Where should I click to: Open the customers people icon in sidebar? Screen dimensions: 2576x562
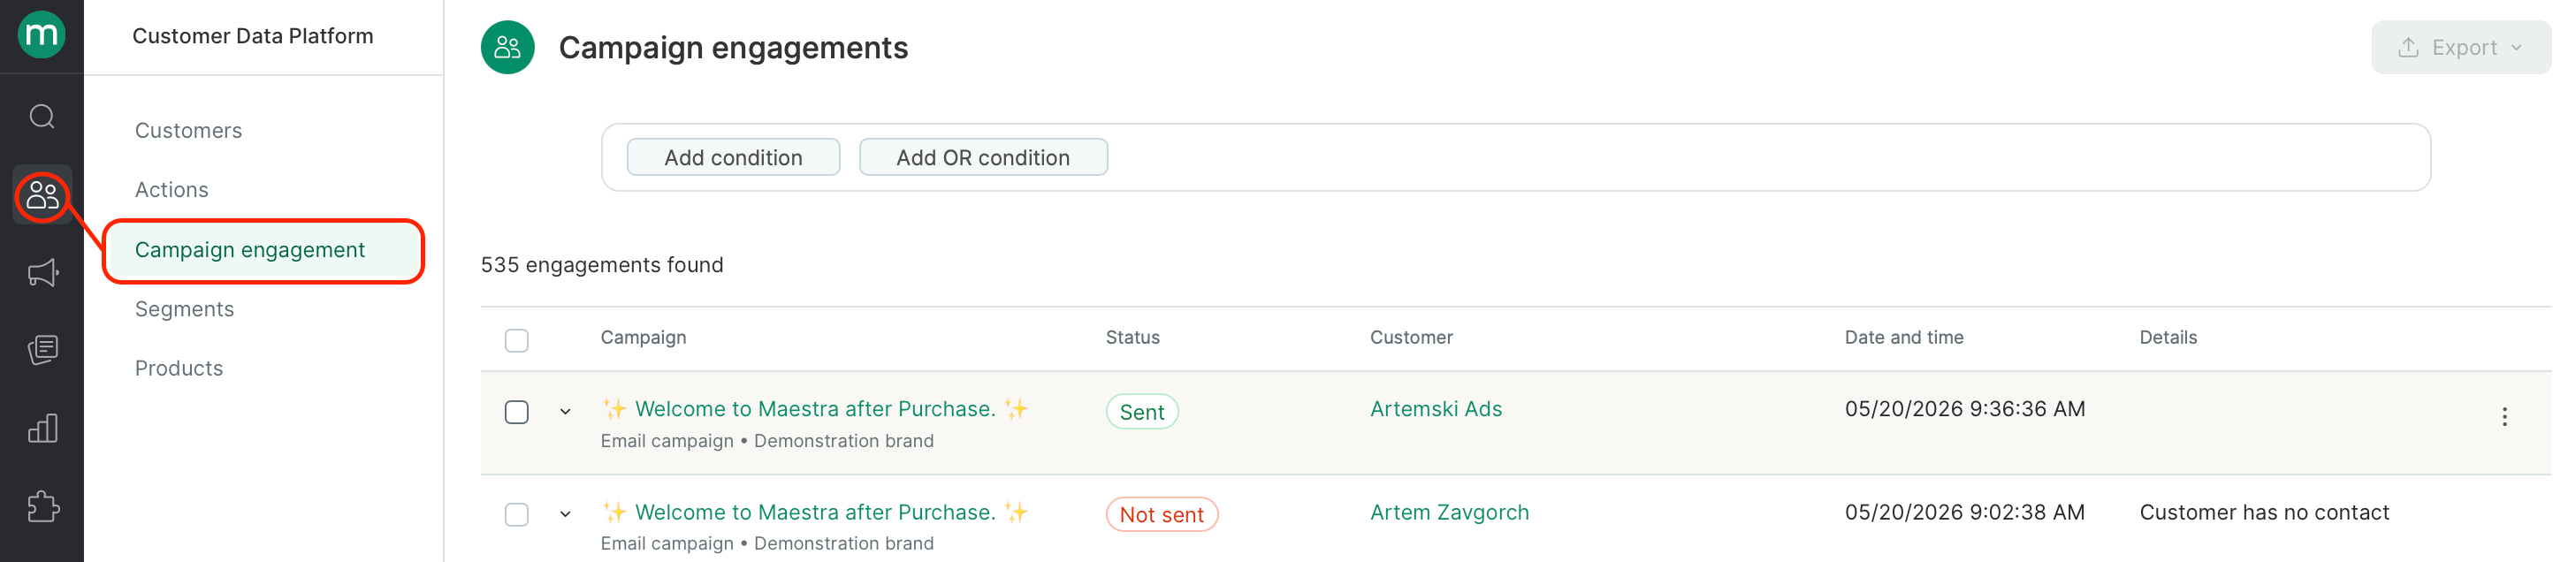[x=42, y=195]
